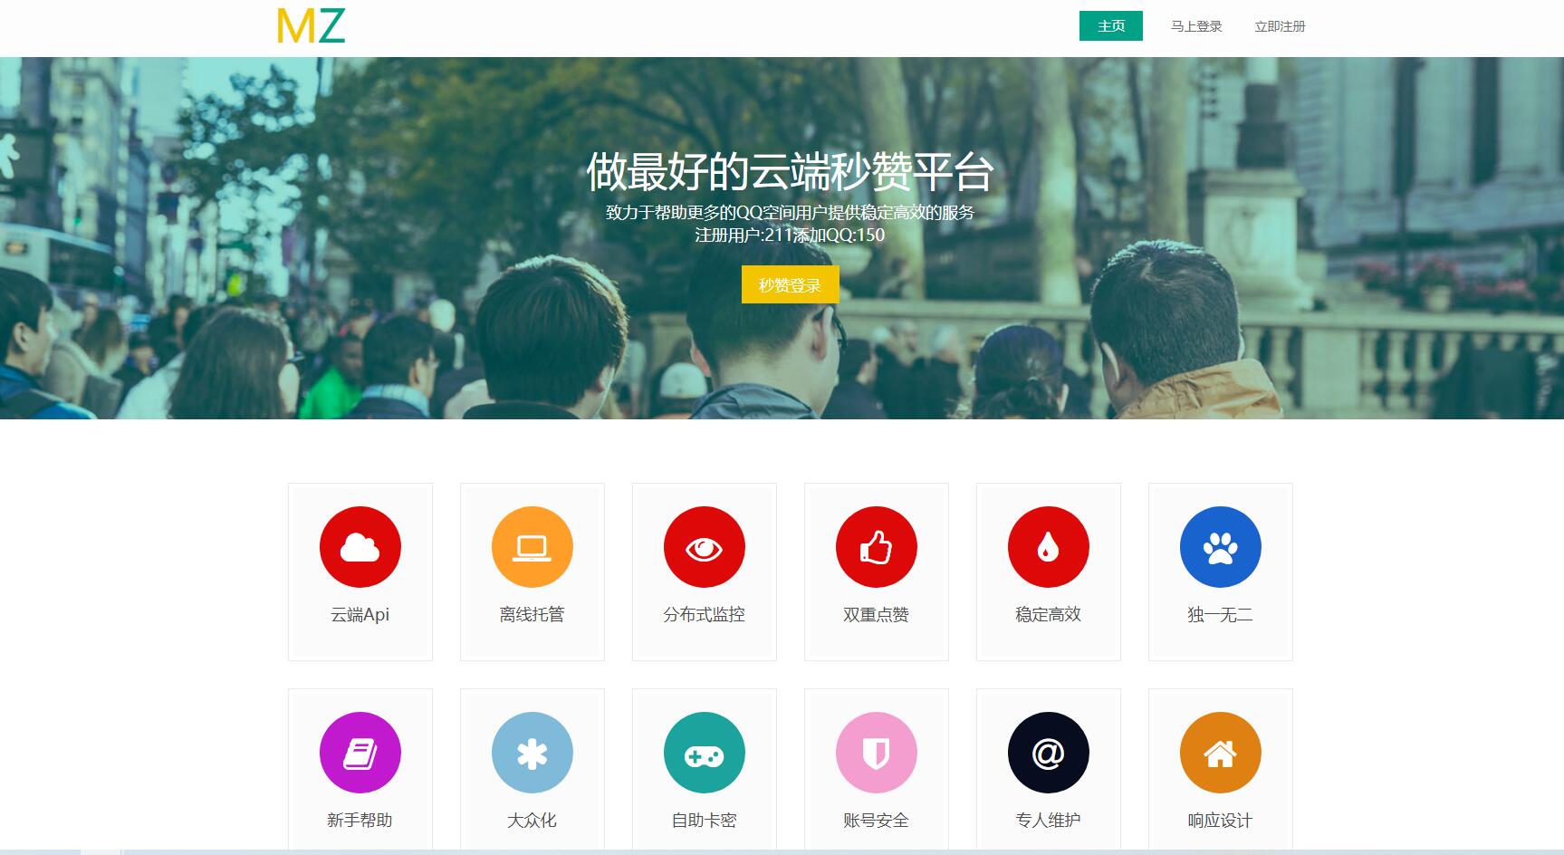Click the 做最好的云端秒赞平台 headline
The height and width of the screenshot is (855, 1564).
[x=790, y=172]
